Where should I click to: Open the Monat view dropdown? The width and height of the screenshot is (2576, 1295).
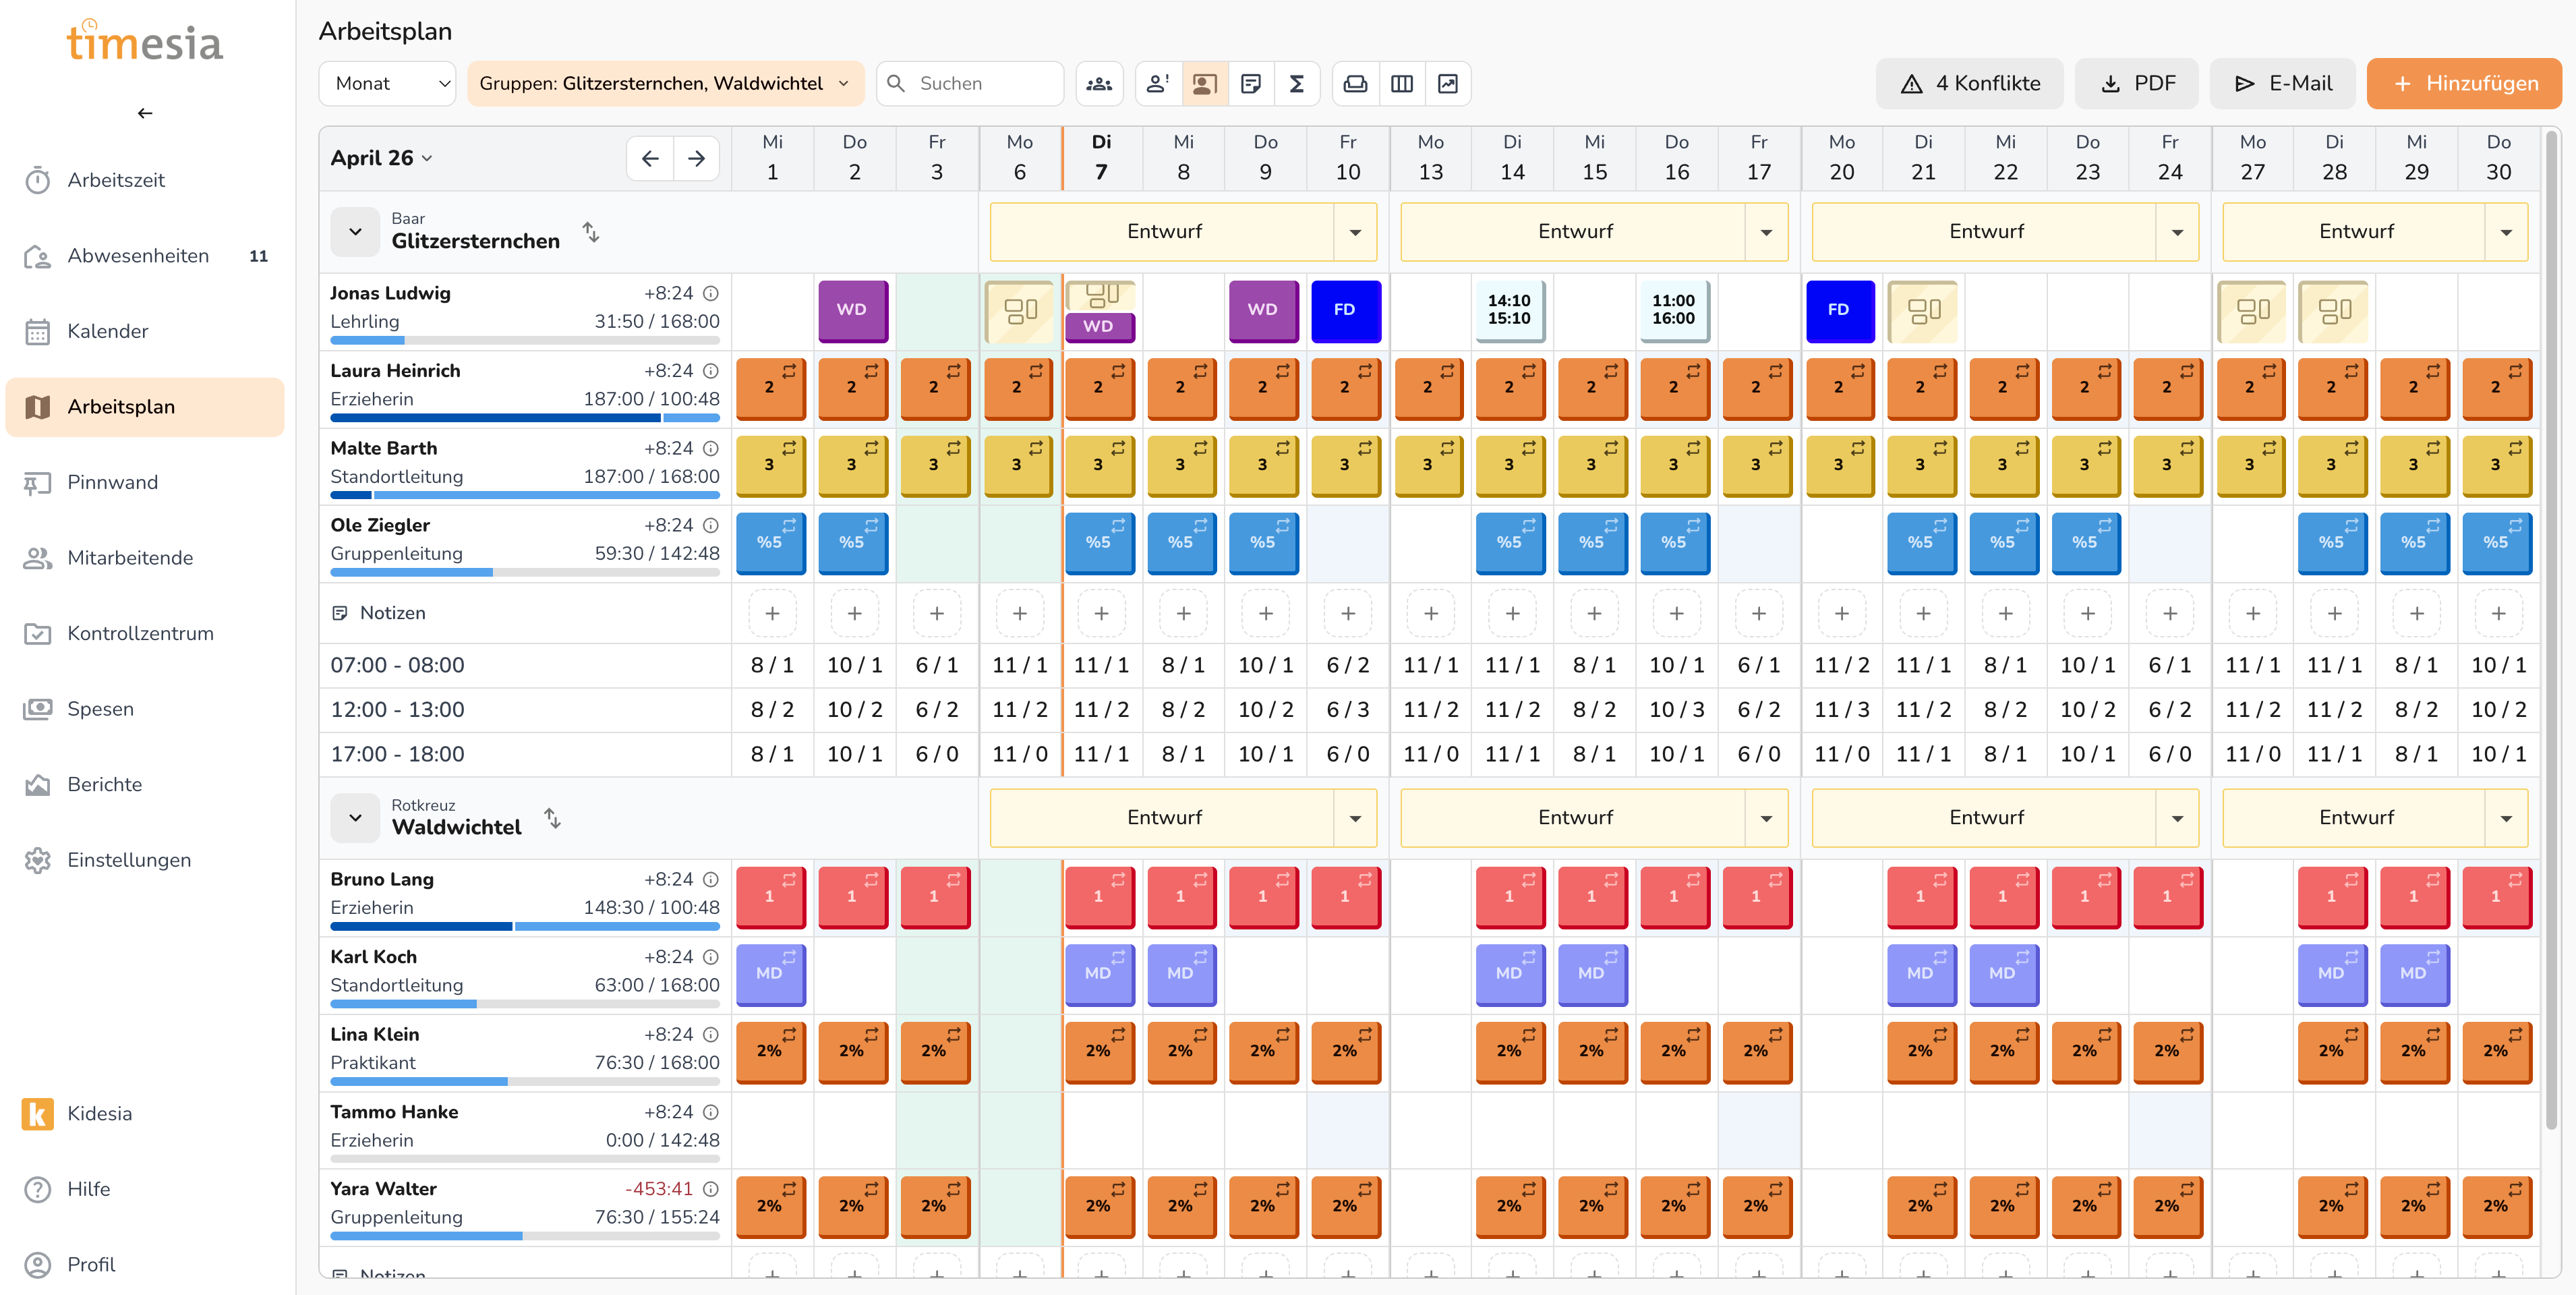pyautogui.click(x=387, y=84)
